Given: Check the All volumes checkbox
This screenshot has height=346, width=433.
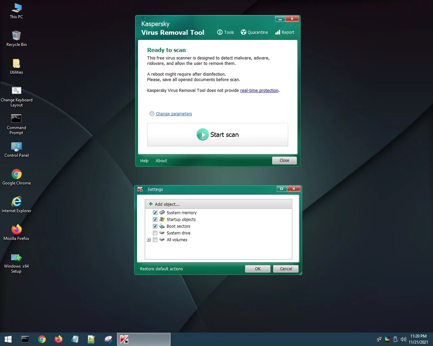Looking at the screenshot, I should 155,240.
